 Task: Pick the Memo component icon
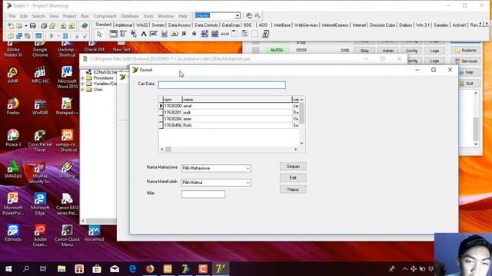click(x=164, y=34)
